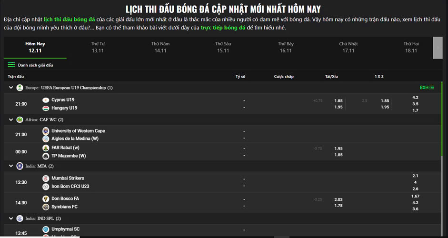
Task: Click the FAR Rabat (w) team logo
Action: point(46,148)
